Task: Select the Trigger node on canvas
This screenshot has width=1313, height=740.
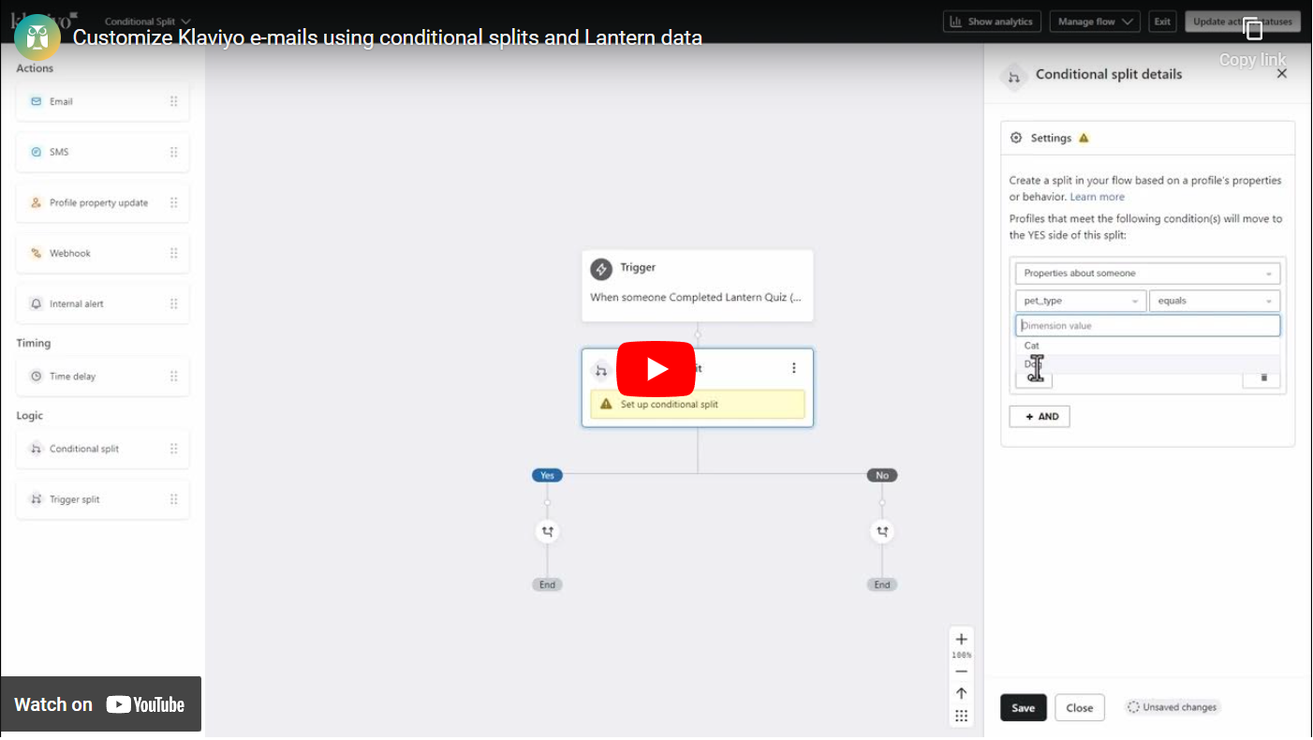Action: click(698, 286)
